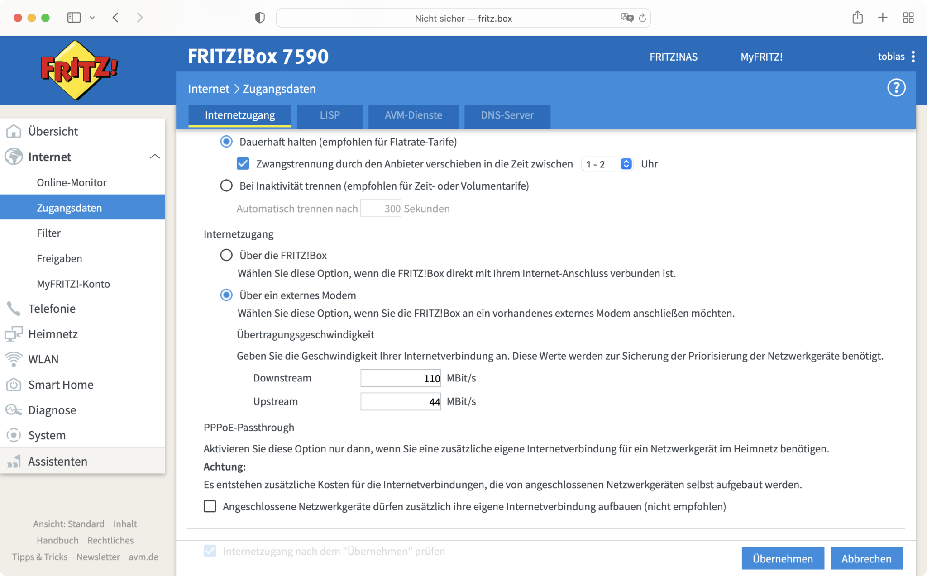Open the help question mark icon

click(897, 88)
